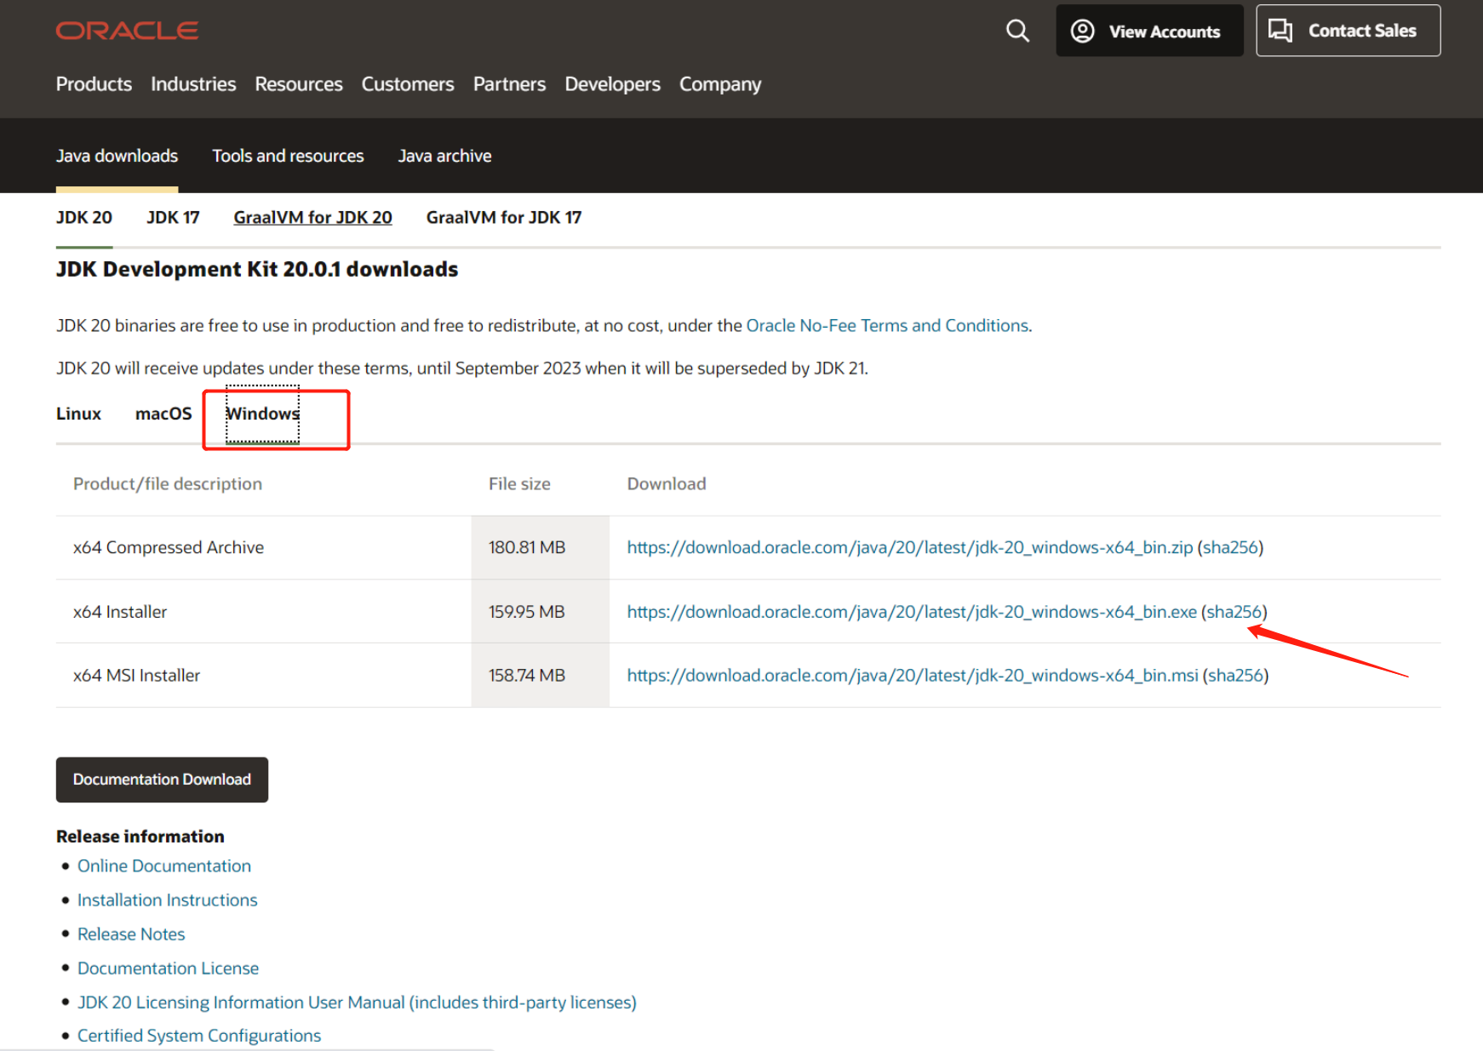This screenshot has width=1483, height=1051.
Task: Open the Partners menu
Action: pos(509,84)
